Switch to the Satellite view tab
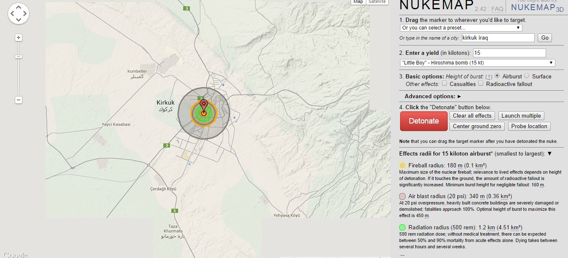Screen dimensions: 568x258 [377, 2]
